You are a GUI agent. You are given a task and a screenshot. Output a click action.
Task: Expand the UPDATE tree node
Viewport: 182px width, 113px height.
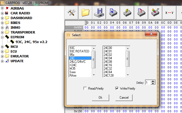[x=2, y=61]
